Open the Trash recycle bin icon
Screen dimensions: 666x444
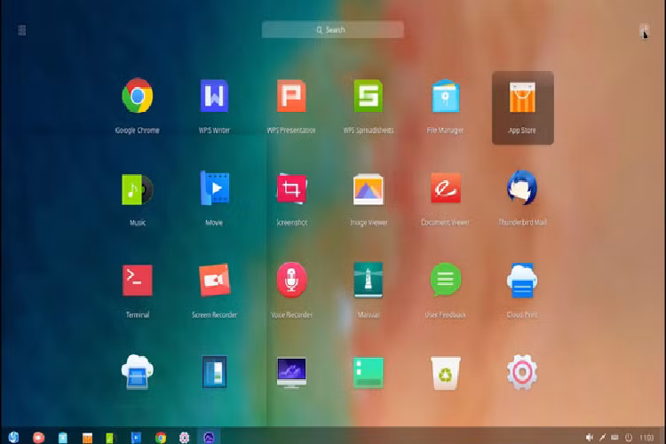(445, 373)
